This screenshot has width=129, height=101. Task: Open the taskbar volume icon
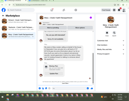point(112,99)
